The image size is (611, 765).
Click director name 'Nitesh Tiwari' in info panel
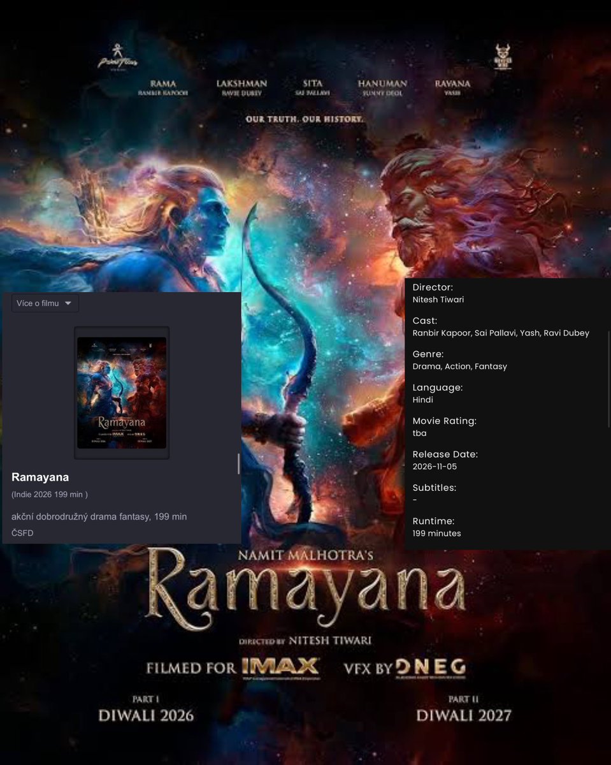(438, 300)
